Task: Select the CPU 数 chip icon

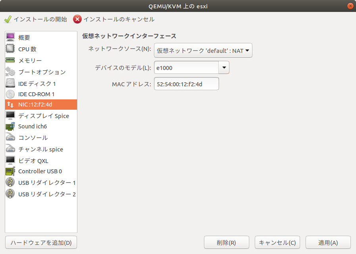Action: click(x=10, y=48)
